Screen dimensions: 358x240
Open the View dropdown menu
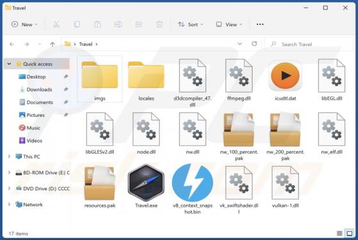point(229,24)
